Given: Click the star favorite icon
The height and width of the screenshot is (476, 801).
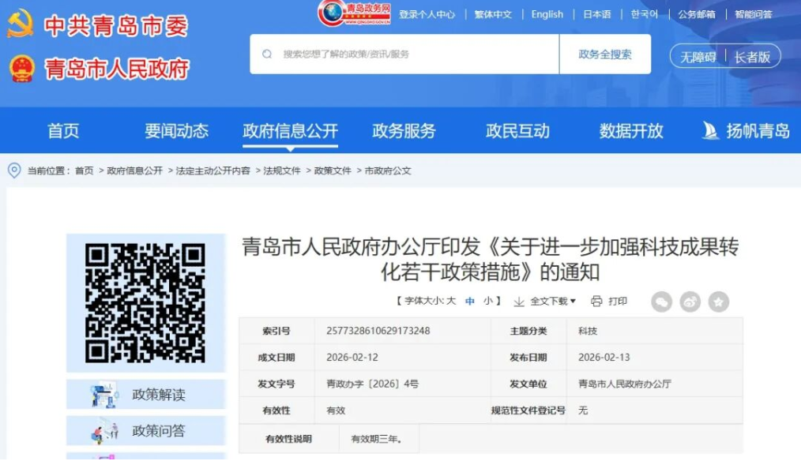Looking at the screenshot, I should (718, 302).
